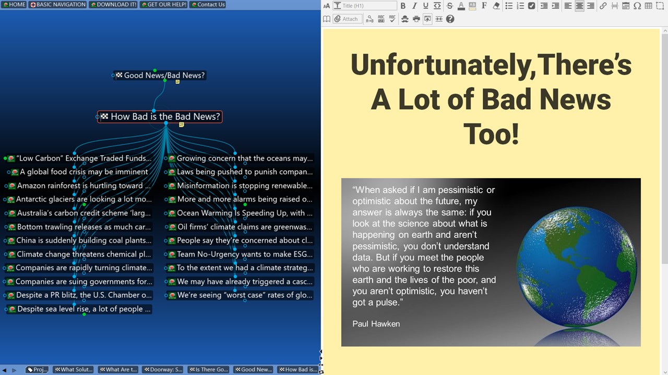Image resolution: width=668 pixels, height=375 pixels.
Task: Open the highlight color picker
Action: coord(472,6)
